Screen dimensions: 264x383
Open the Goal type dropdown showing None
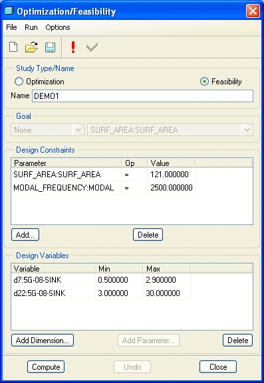[x=47, y=130]
